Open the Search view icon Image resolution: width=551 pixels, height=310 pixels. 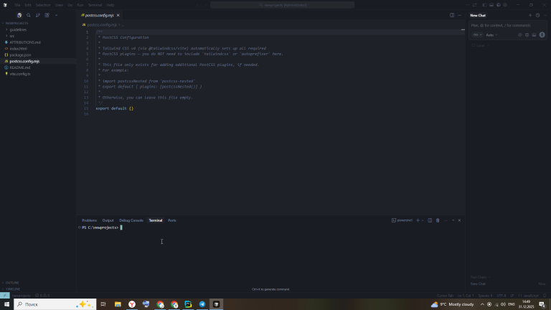[x=29, y=15]
